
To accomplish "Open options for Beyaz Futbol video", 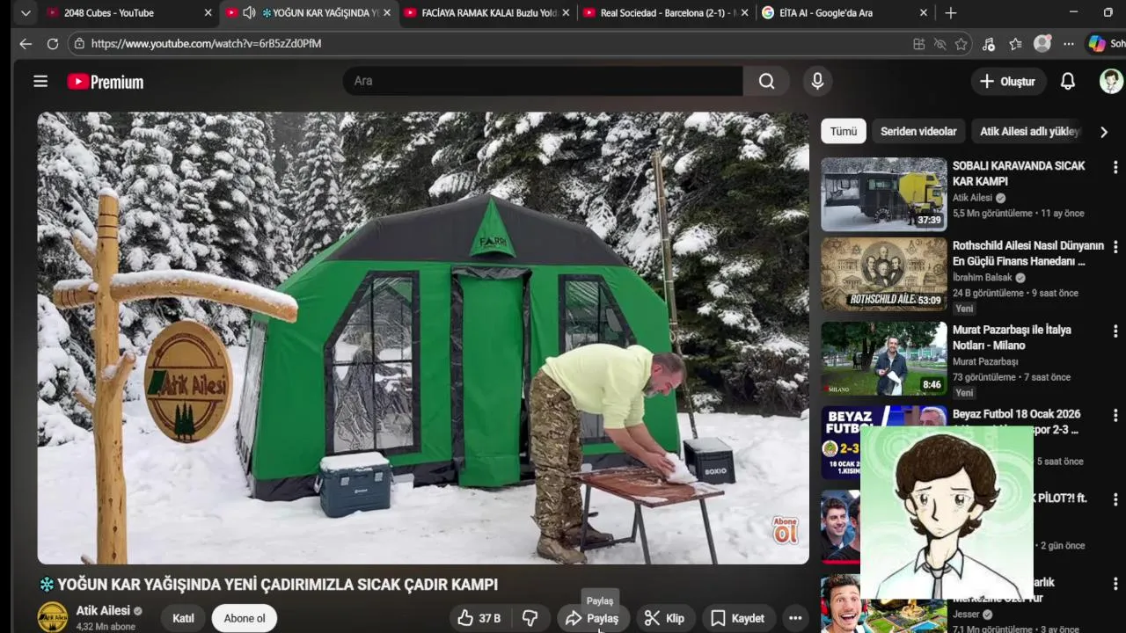I will pos(1115,416).
